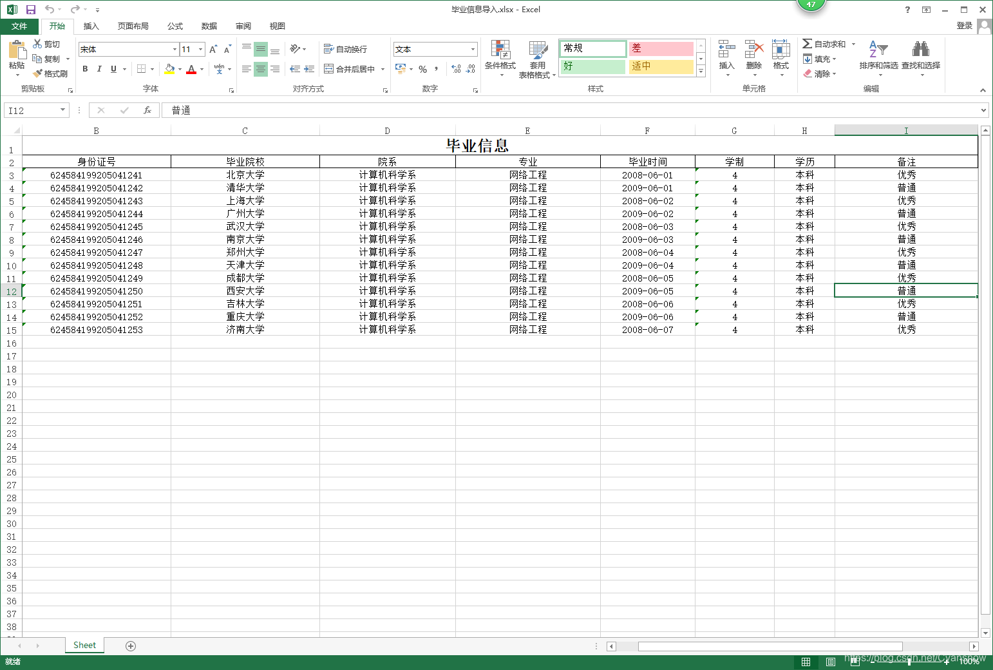Toggle italic formatting
The height and width of the screenshot is (670, 993).
[x=99, y=69]
